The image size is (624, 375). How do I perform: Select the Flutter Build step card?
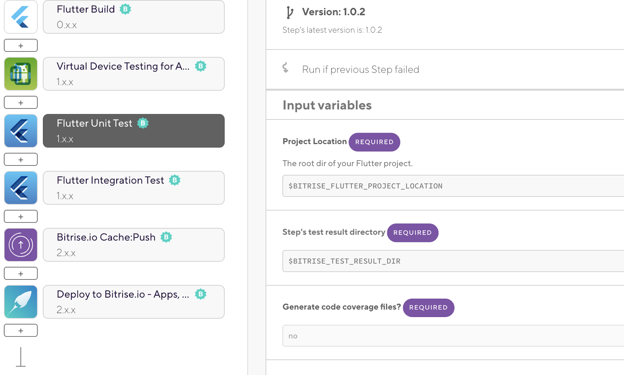[134, 17]
